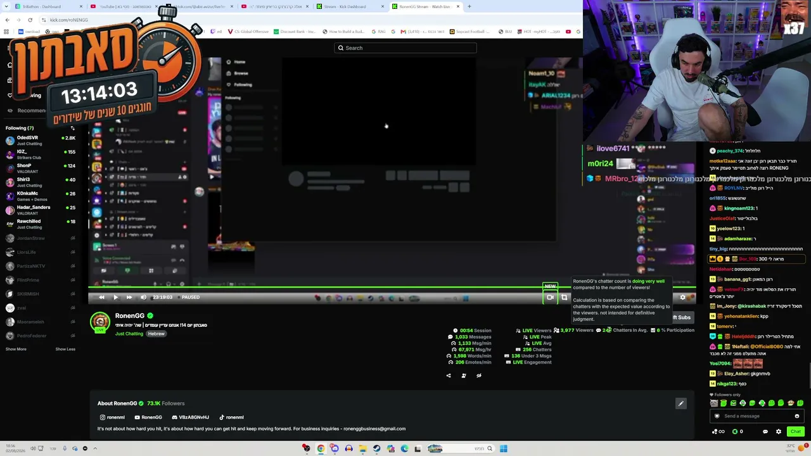This screenshot has height=456, width=811.
Task: Open Sopcast Football bookmark
Action: pyautogui.click(x=469, y=32)
